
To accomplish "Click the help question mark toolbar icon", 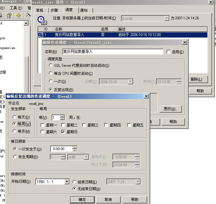I will point(9,15).
